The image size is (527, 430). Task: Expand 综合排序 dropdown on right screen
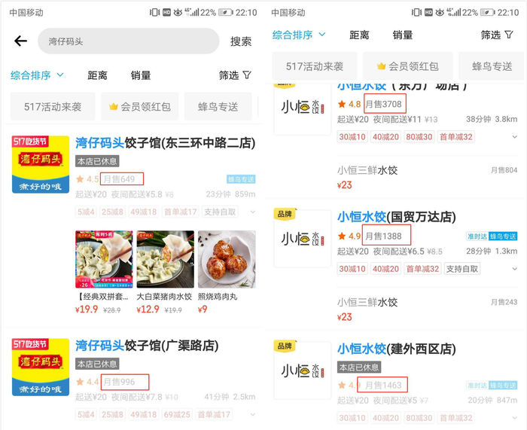click(299, 35)
